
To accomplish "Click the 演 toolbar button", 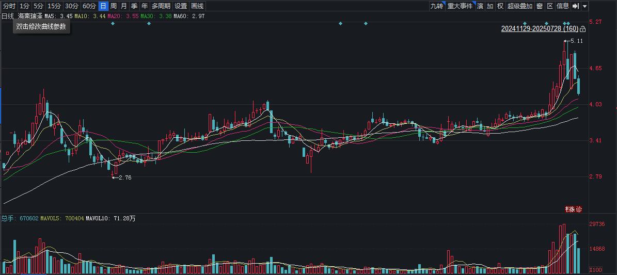I will [481, 6].
